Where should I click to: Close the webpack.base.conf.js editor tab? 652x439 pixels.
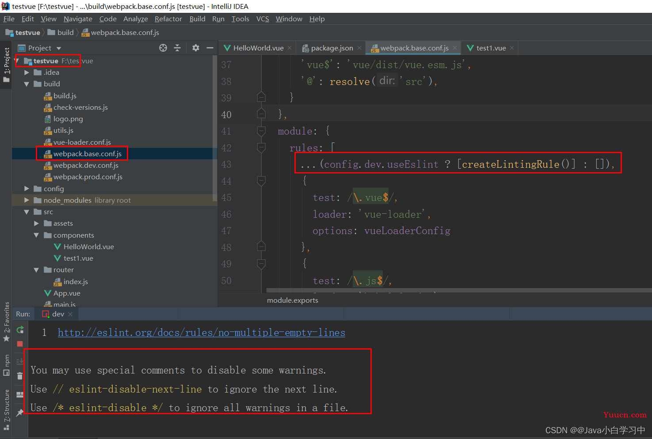(455, 48)
